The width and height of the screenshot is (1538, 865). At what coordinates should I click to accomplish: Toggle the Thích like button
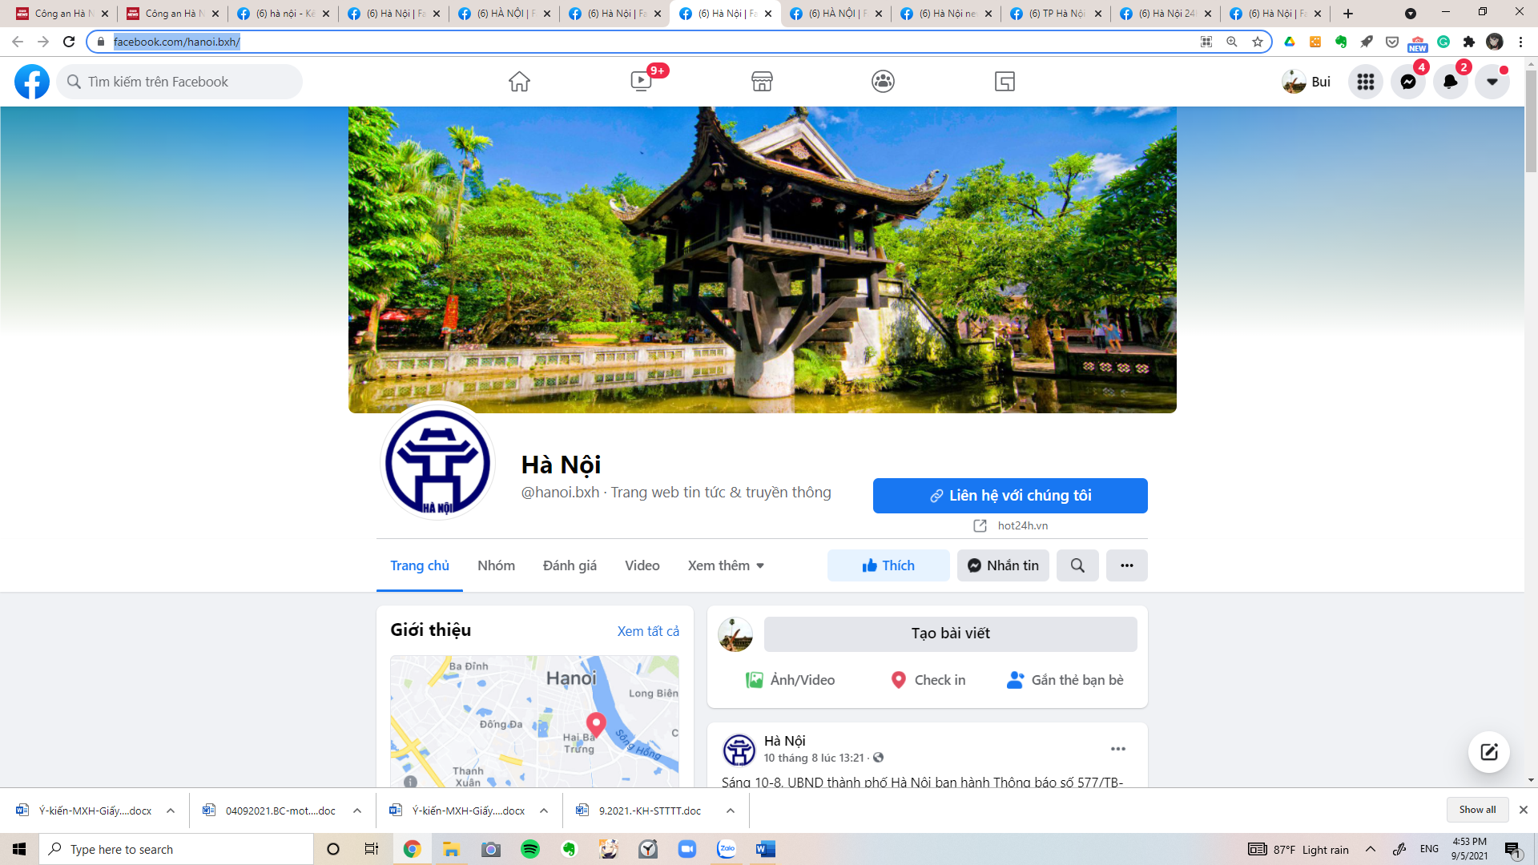pyautogui.click(x=888, y=565)
